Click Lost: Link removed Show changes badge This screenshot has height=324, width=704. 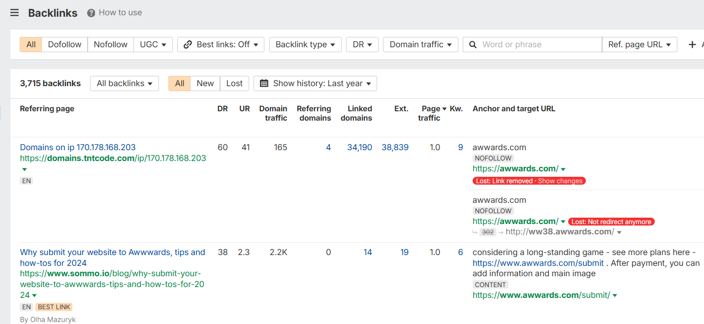tap(529, 181)
